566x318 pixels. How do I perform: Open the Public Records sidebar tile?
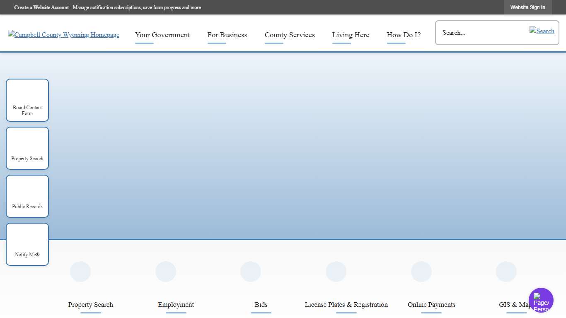[x=27, y=196]
